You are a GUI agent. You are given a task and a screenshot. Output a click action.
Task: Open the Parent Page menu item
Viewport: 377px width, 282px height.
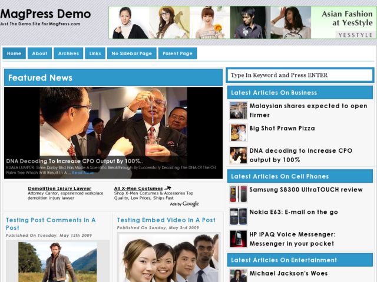pyautogui.click(x=177, y=53)
